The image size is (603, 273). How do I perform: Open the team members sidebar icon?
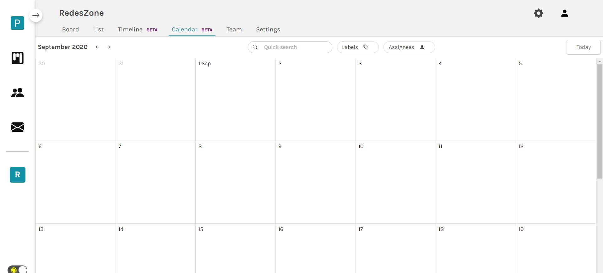pos(18,93)
